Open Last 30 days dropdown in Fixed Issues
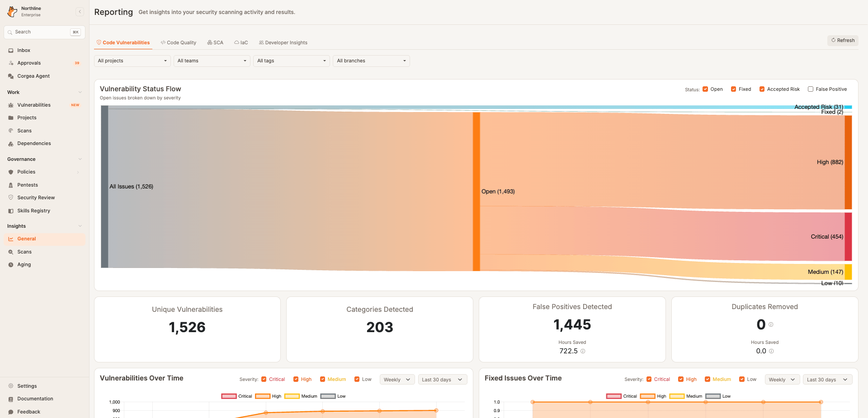This screenshot has height=418, width=868. (827, 380)
